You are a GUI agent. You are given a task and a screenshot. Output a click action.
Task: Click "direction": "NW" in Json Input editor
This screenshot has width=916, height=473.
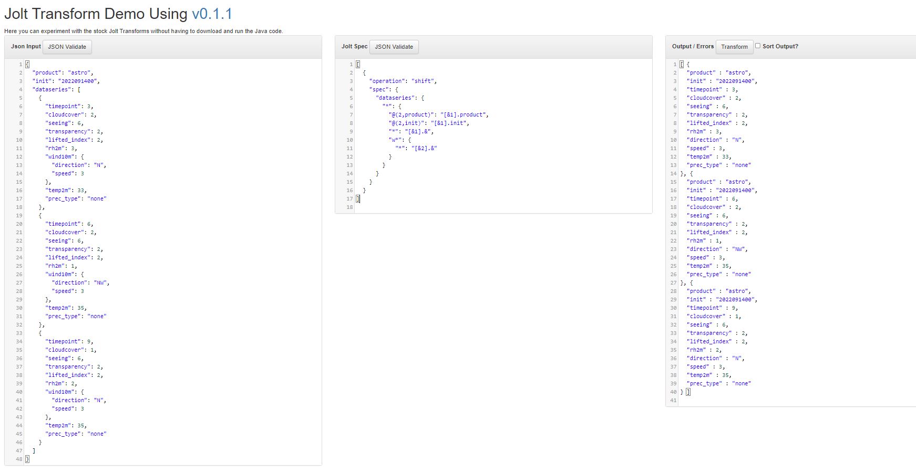pos(81,282)
